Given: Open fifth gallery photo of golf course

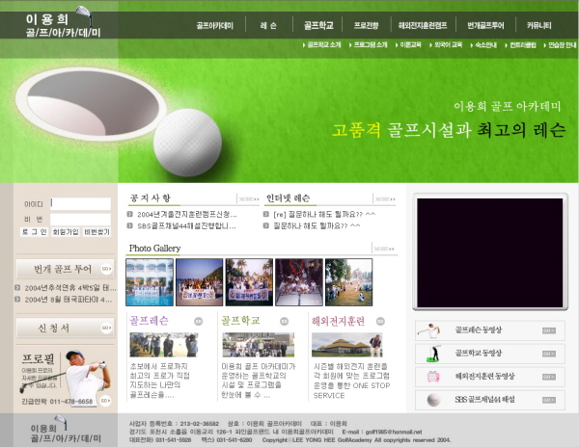Looking at the screenshot, I should coord(349,282).
